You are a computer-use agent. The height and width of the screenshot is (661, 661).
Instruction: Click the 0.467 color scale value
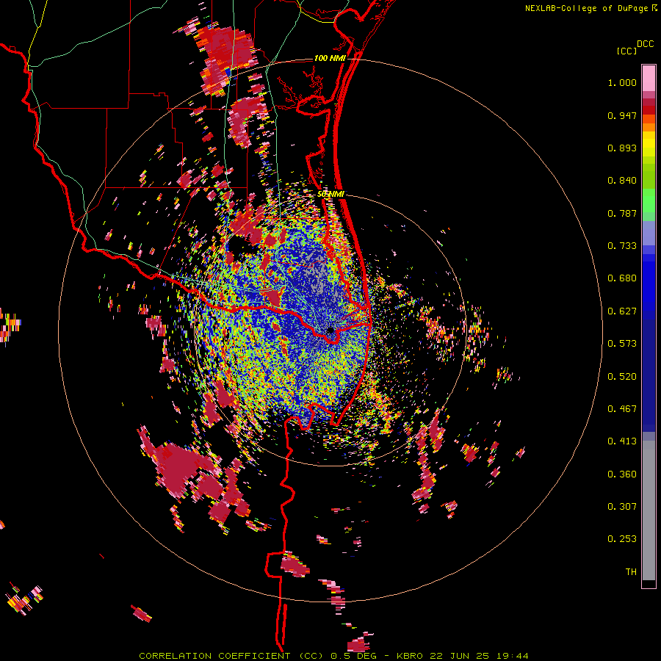coord(622,409)
